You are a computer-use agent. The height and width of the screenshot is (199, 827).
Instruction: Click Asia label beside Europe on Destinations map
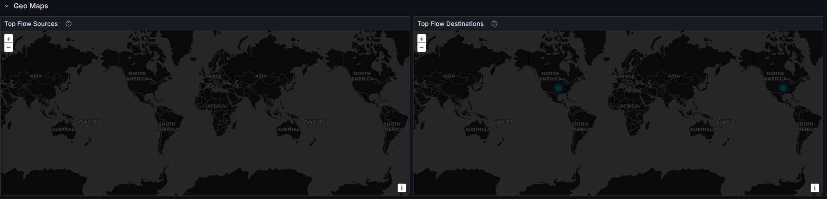674,76
